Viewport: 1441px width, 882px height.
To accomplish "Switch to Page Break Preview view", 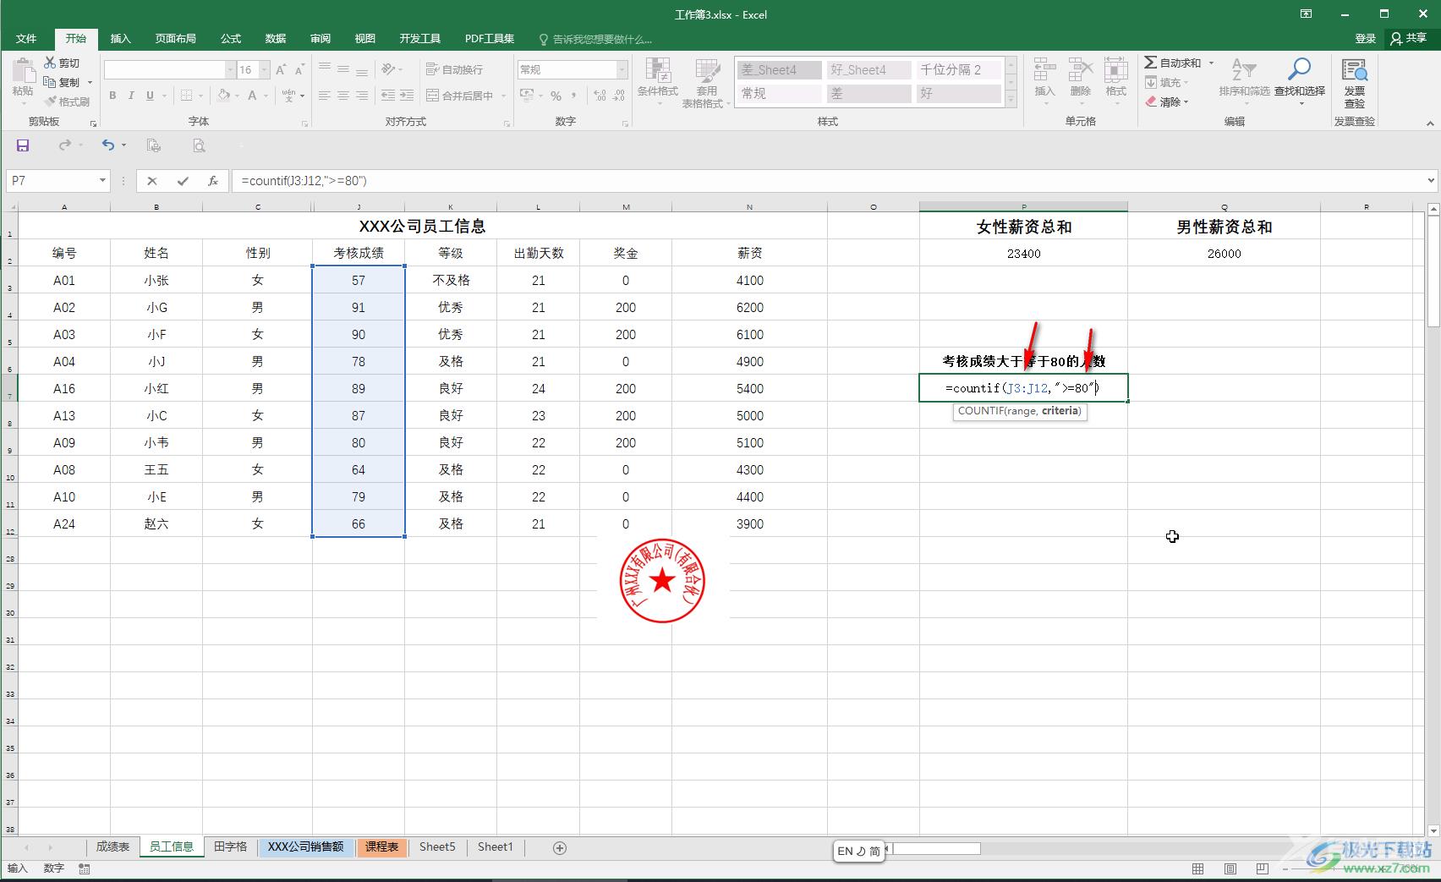I will point(1263,868).
